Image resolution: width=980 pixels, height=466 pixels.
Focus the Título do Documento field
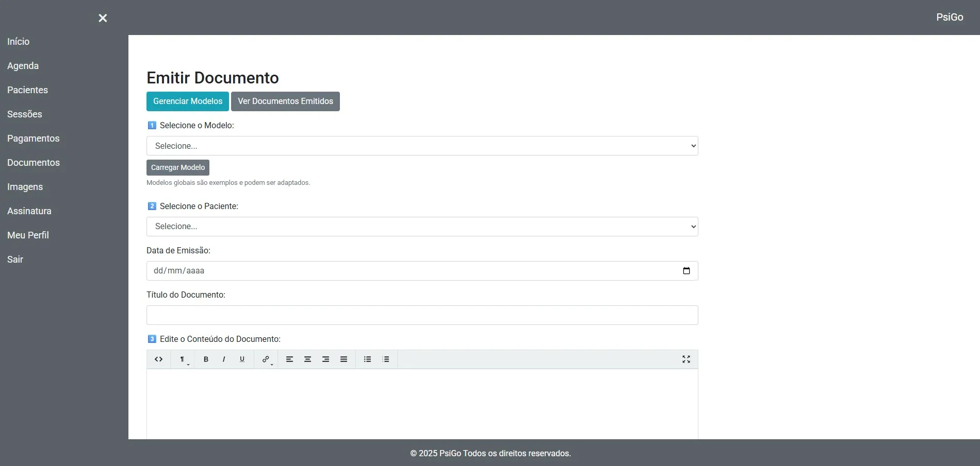(422, 315)
